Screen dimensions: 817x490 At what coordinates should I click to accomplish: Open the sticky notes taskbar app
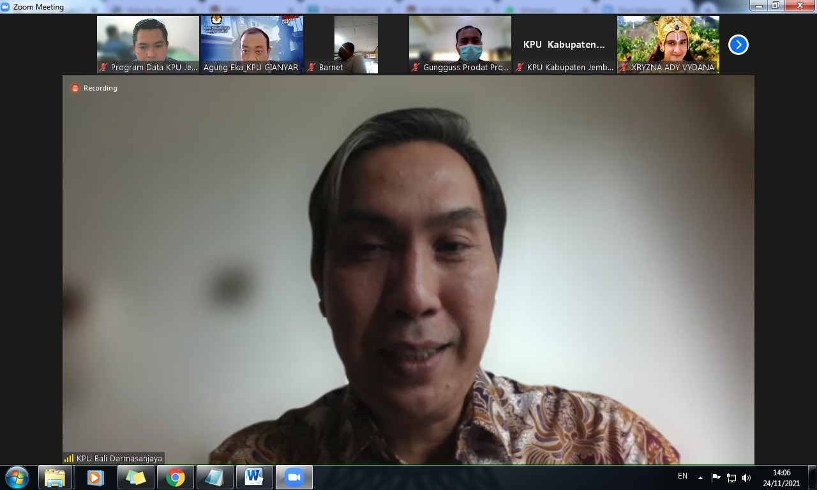point(135,477)
